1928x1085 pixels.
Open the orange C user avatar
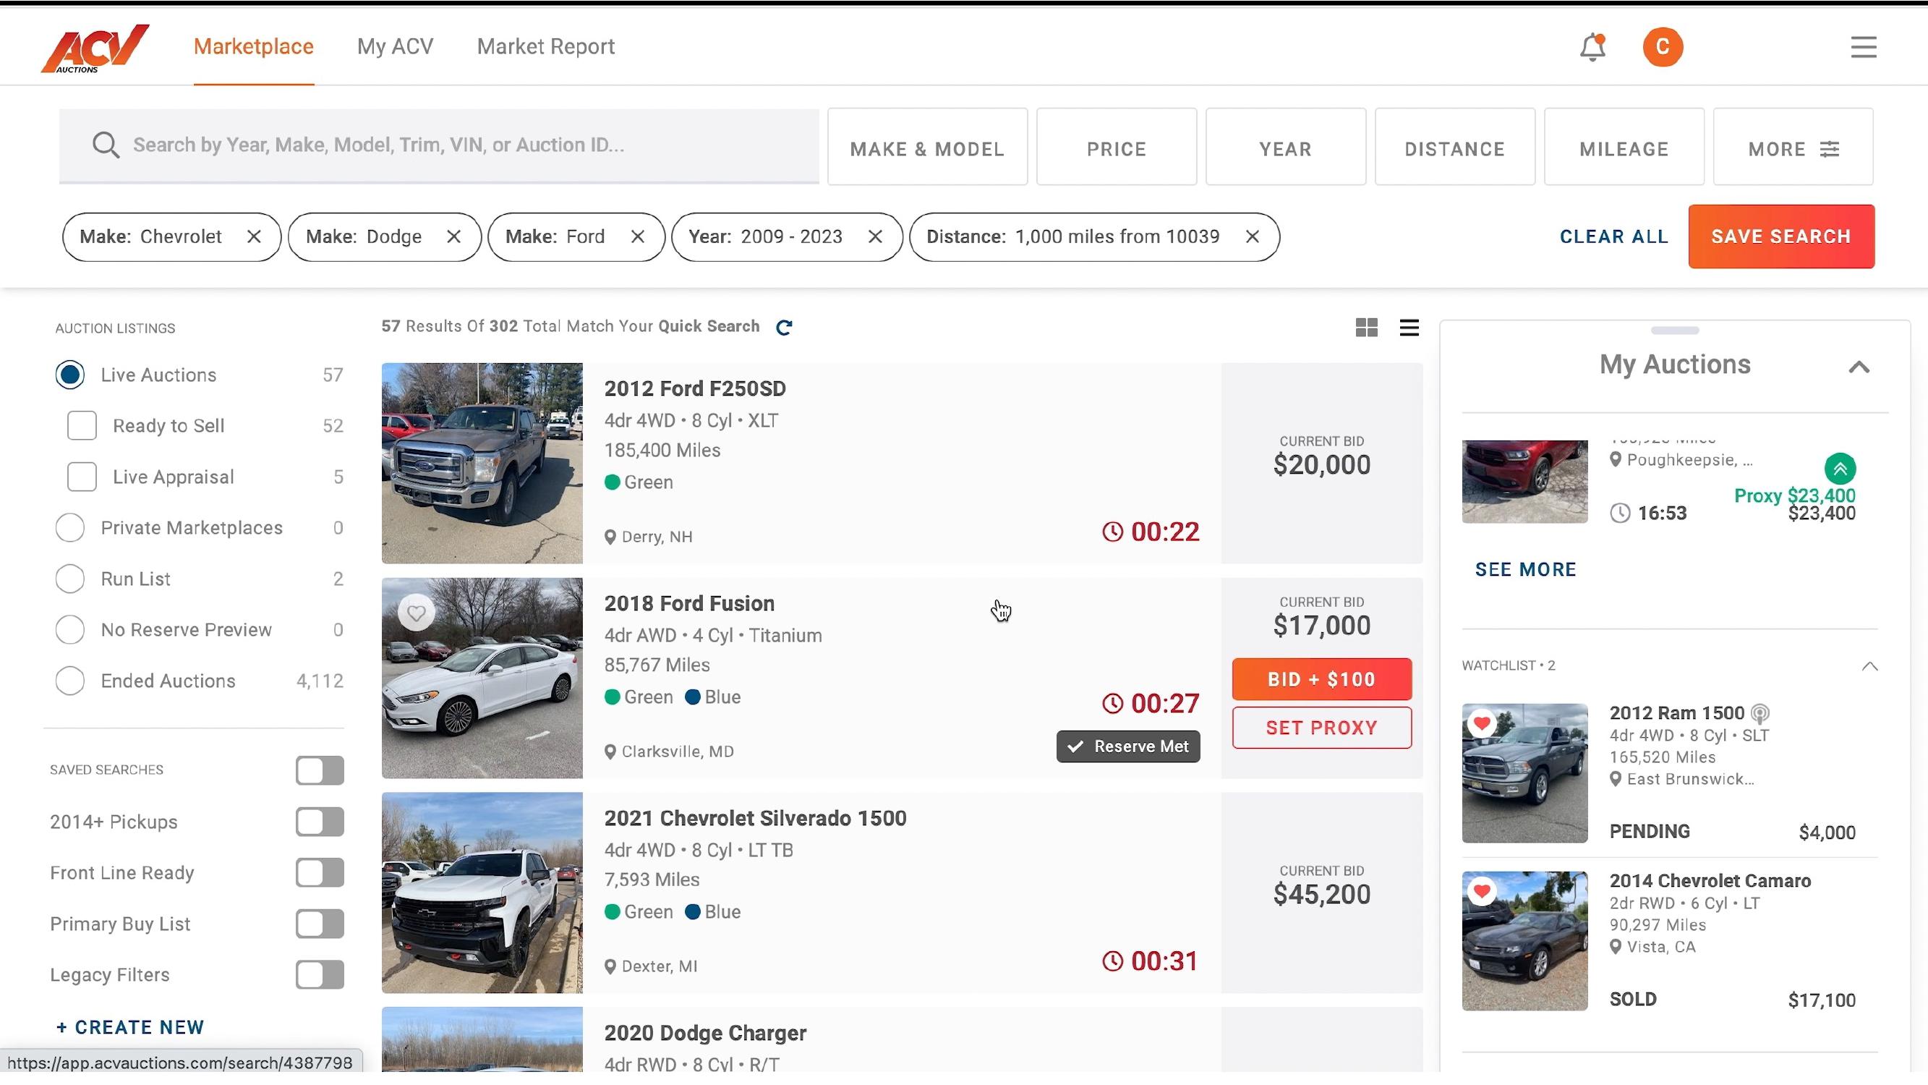pyautogui.click(x=1663, y=47)
